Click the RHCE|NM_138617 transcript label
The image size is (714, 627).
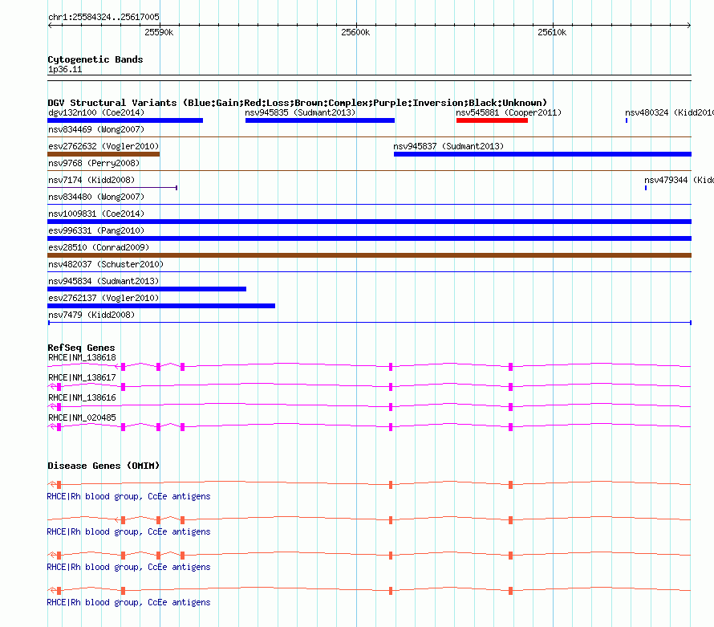click(82, 378)
